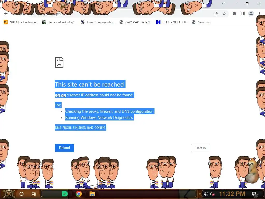265x199 pixels.
Task: Open Chrome's three-dot menu
Action: click(x=259, y=13)
